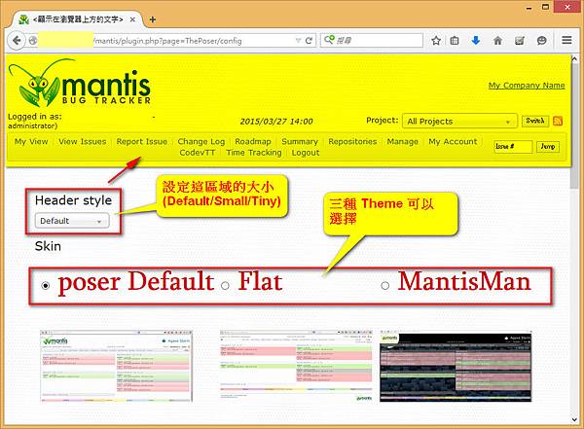Click the poser Default skin thumbnail
584x429 pixels.
tap(116, 366)
